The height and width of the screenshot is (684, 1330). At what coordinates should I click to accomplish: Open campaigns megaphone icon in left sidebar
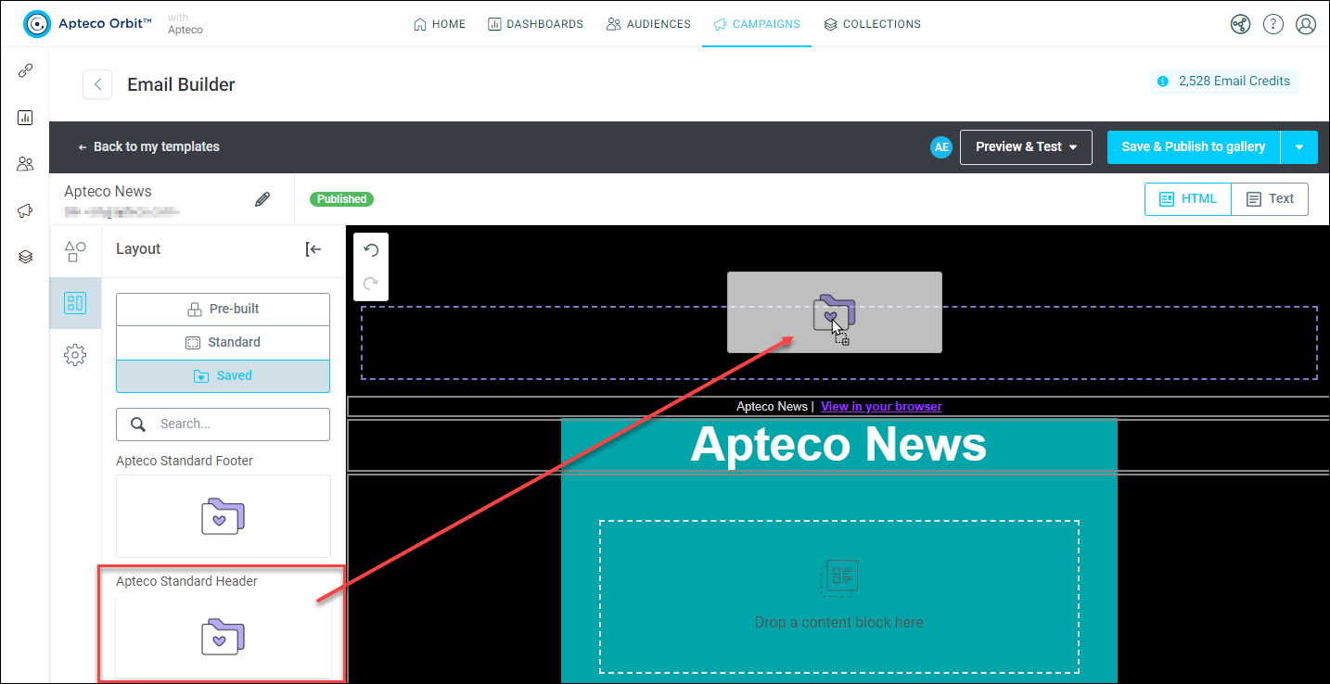click(25, 210)
